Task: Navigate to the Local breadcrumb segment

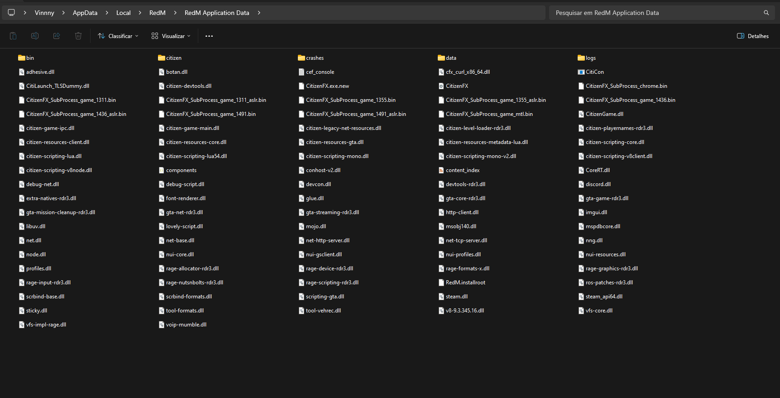Action: tap(123, 13)
